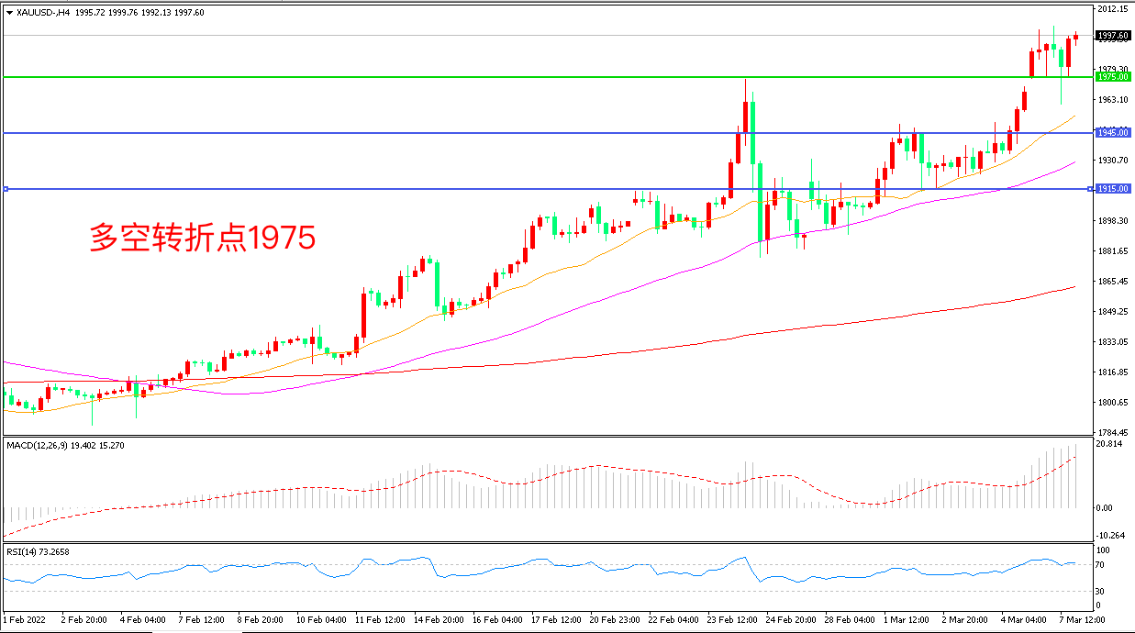The image size is (1135, 633).
Task: Click the -10.264 value on MACD scale
Action: coord(1111,536)
